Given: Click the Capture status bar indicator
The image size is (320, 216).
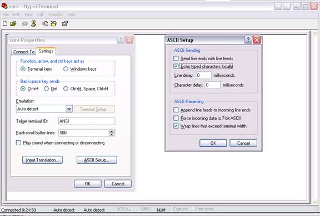Looking at the screenshot, I should [x=180, y=209].
